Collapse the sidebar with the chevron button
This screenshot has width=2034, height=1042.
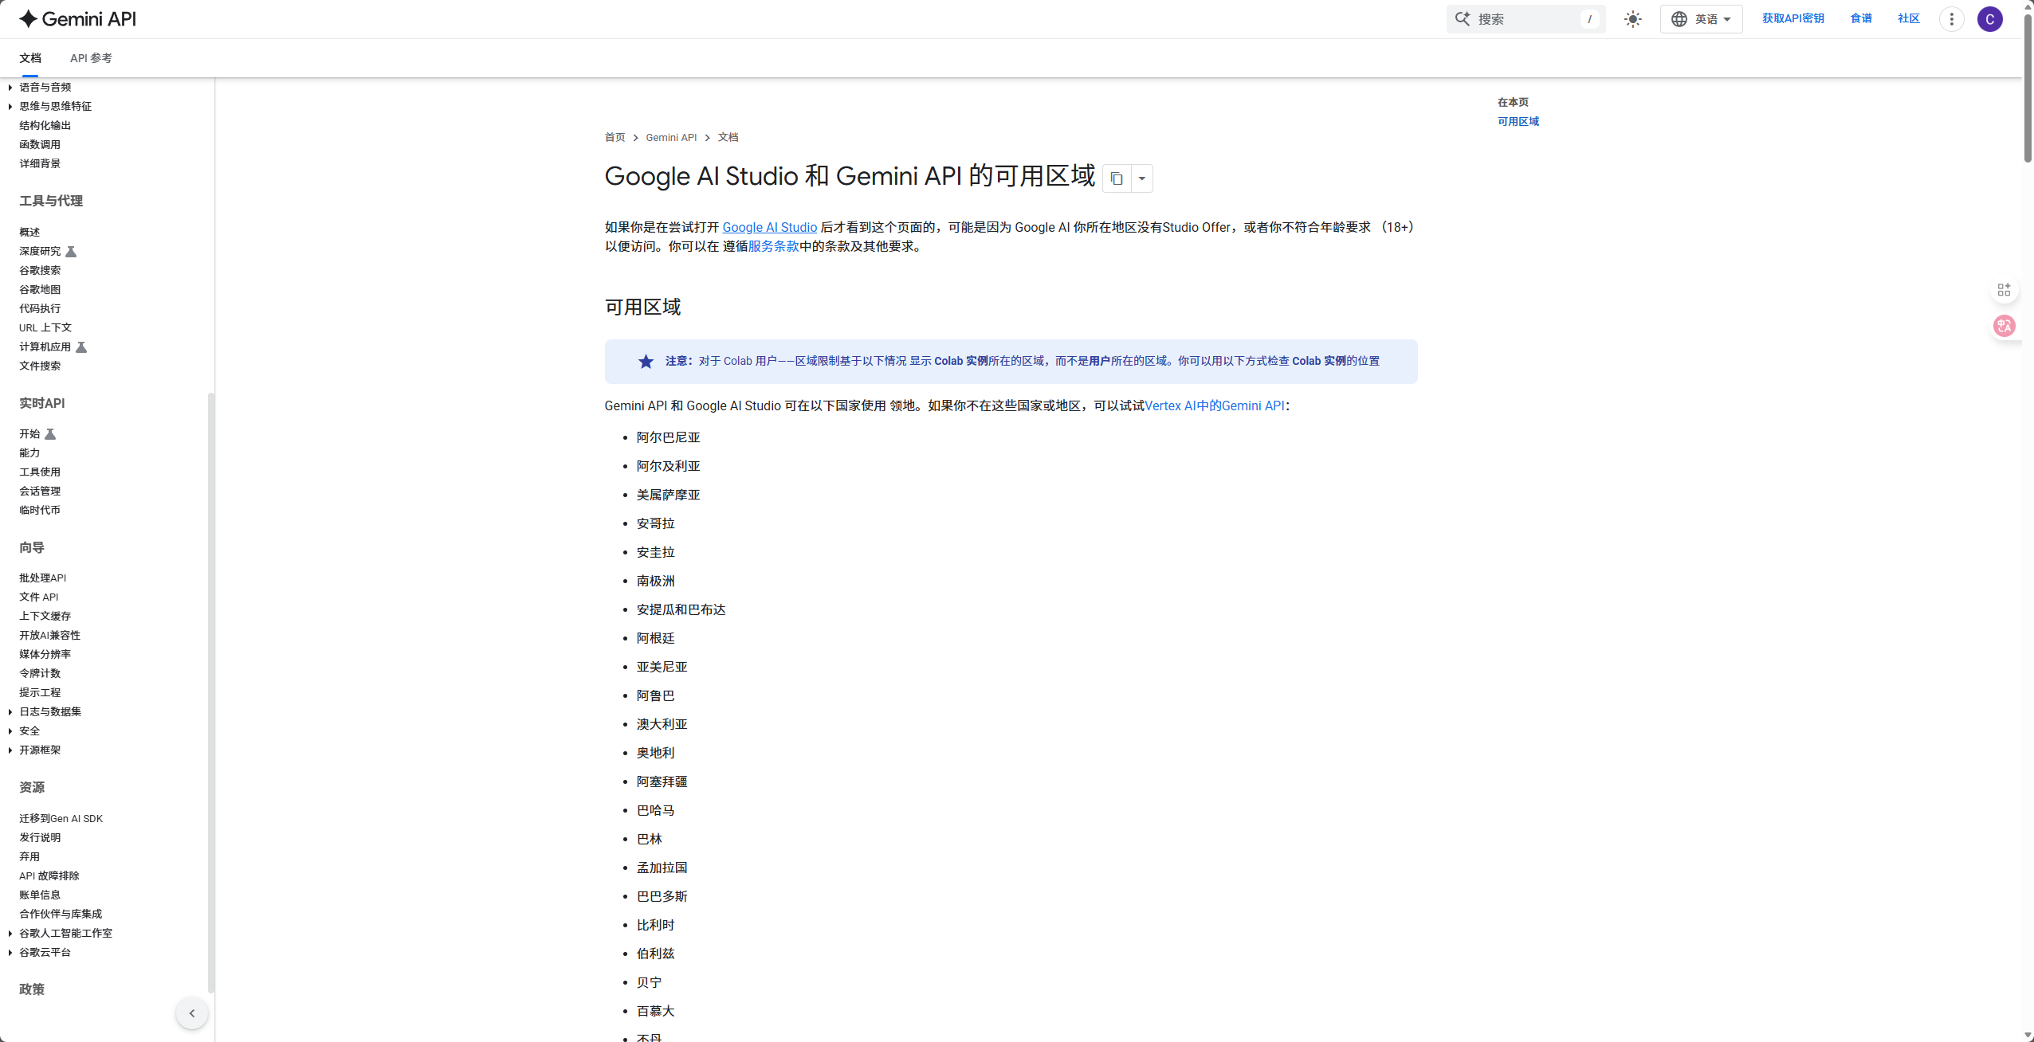pyautogui.click(x=191, y=1013)
